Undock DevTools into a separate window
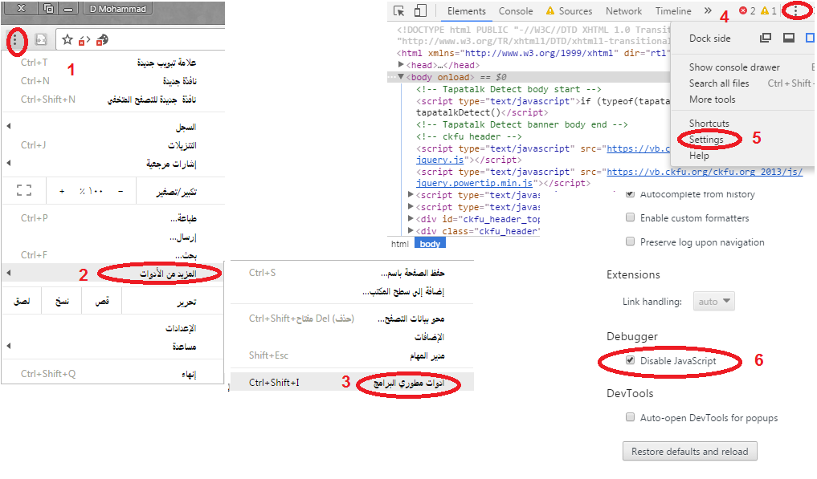817x479 pixels. 766,38
